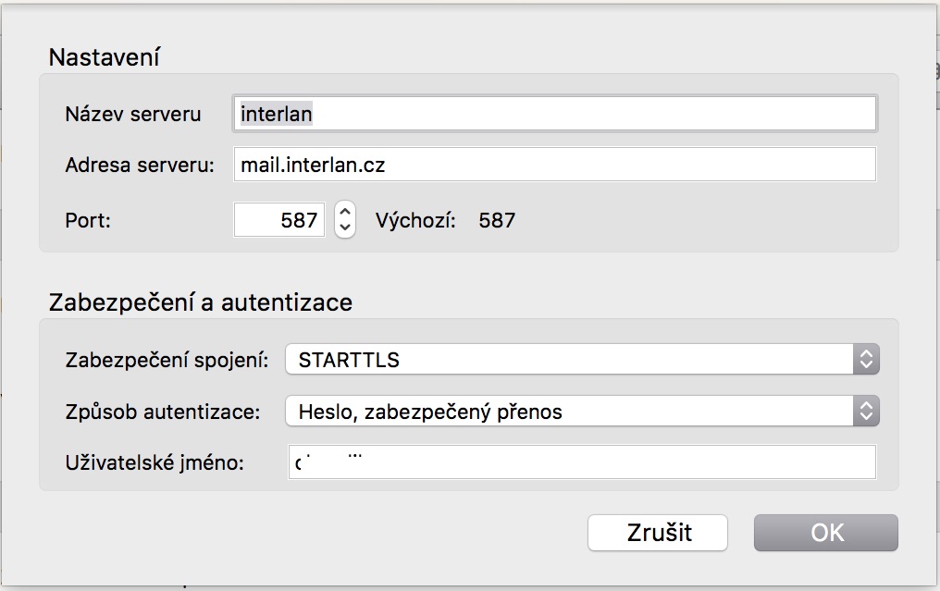The image size is (940, 591).
Task: Decrease the port with the stepper down arrow
Action: pyautogui.click(x=345, y=228)
